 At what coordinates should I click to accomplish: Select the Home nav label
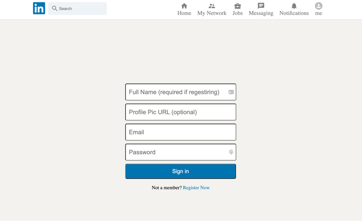click(x=184, y=13)
